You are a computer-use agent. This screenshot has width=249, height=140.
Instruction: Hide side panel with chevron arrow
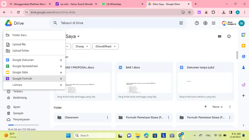pos(243,125)
